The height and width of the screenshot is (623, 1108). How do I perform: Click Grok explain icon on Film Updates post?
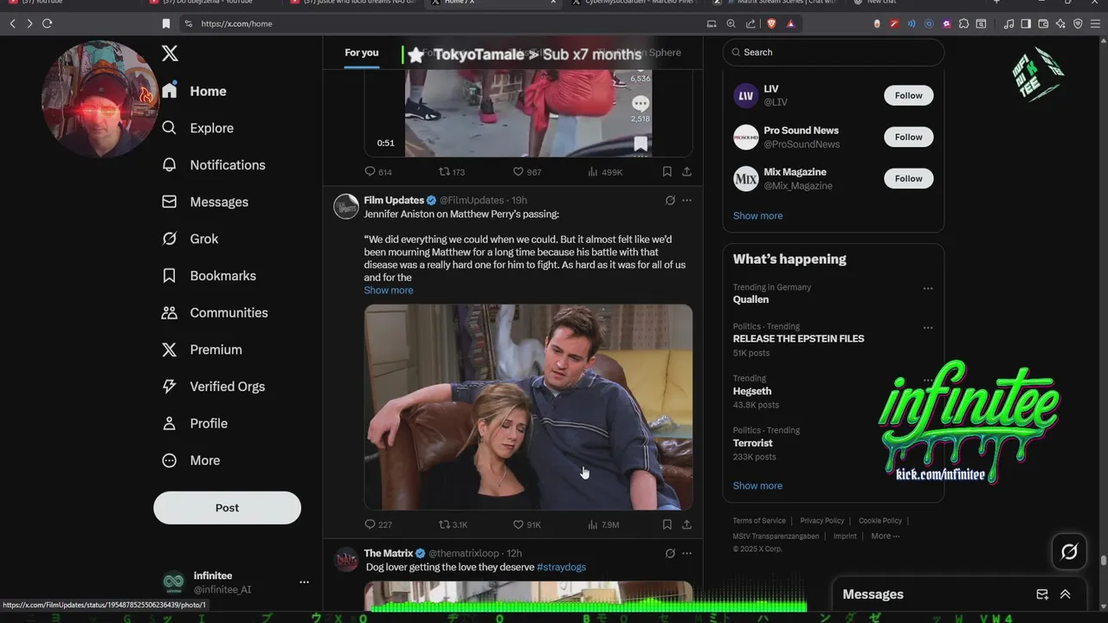669,200
